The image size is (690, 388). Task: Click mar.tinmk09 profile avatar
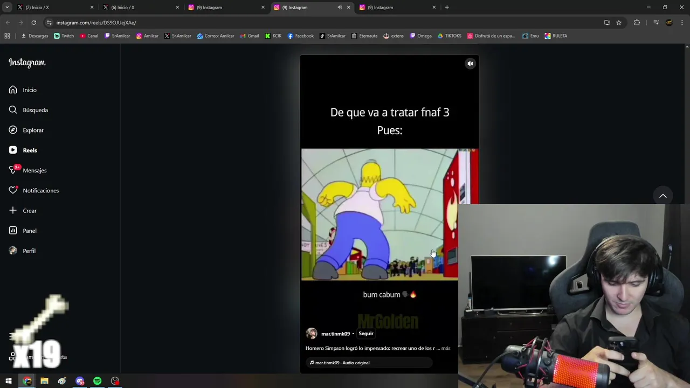point(312,334)
